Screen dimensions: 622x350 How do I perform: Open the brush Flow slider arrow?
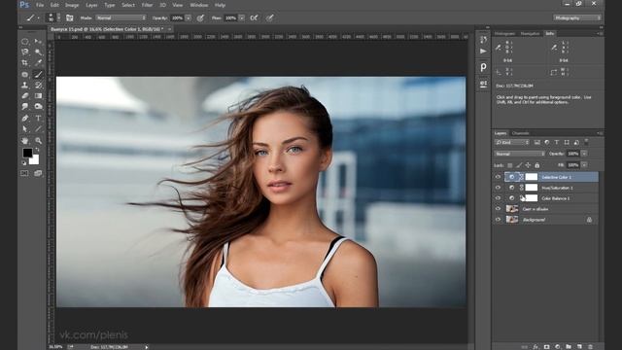(241, 17)
